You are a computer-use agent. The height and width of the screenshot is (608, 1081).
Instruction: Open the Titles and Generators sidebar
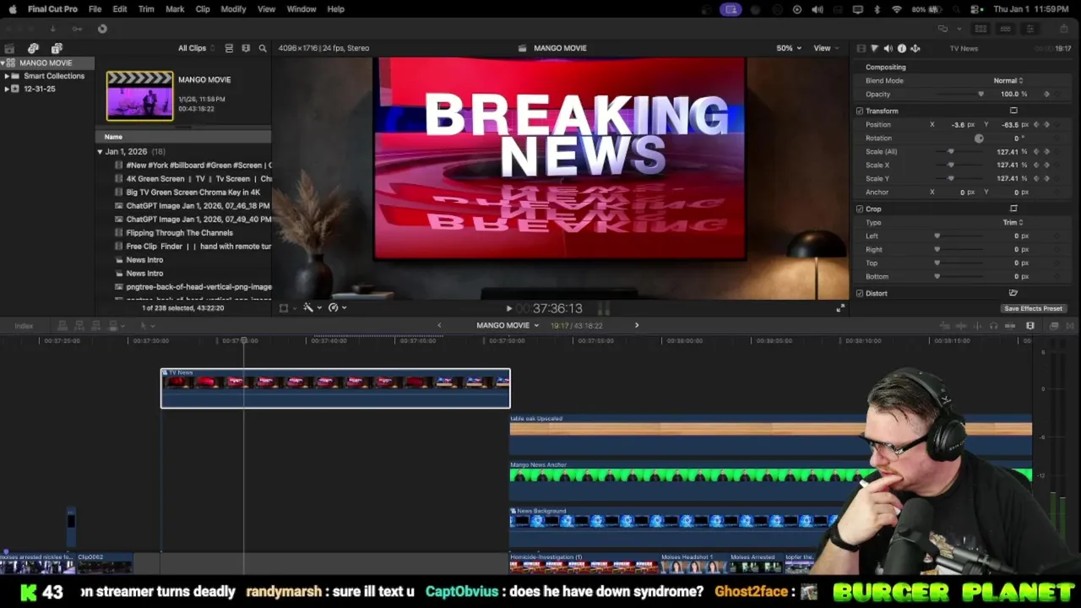click(57, 48)
